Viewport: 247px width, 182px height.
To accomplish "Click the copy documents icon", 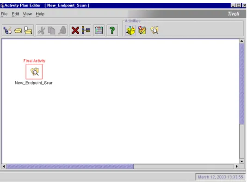I will [51, 30].
